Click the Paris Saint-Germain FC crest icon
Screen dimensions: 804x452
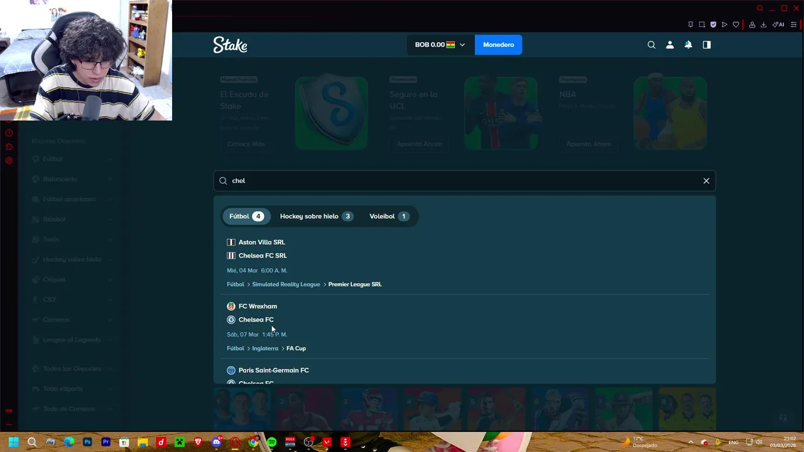(231, 370)
